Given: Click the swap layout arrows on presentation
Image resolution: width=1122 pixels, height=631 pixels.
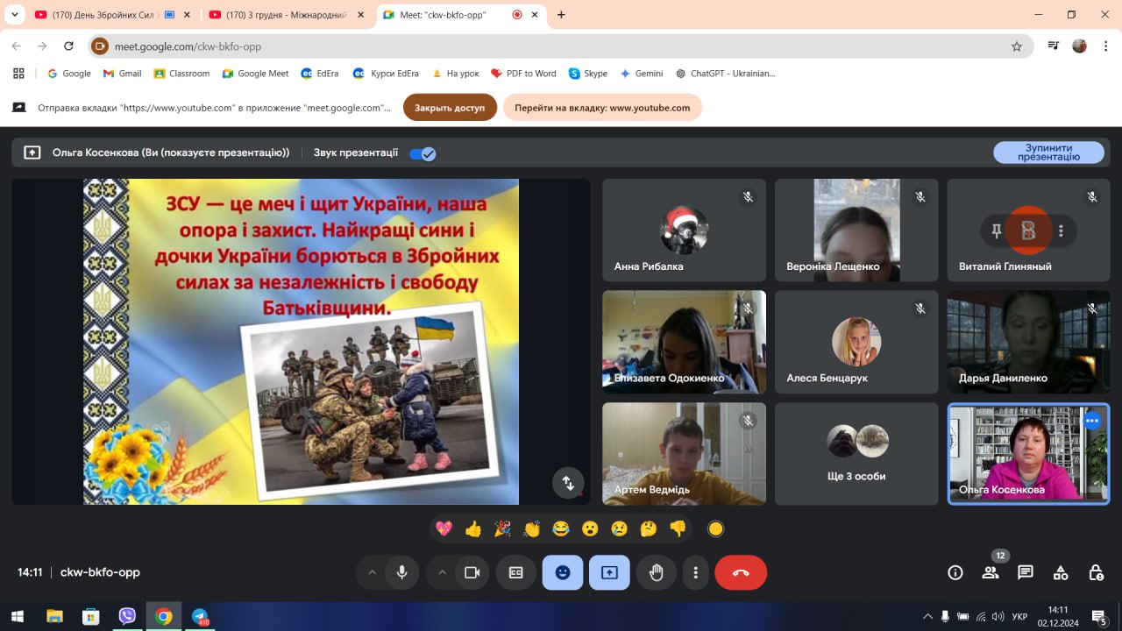Looking at the screenshot, I should coord(568,483).
